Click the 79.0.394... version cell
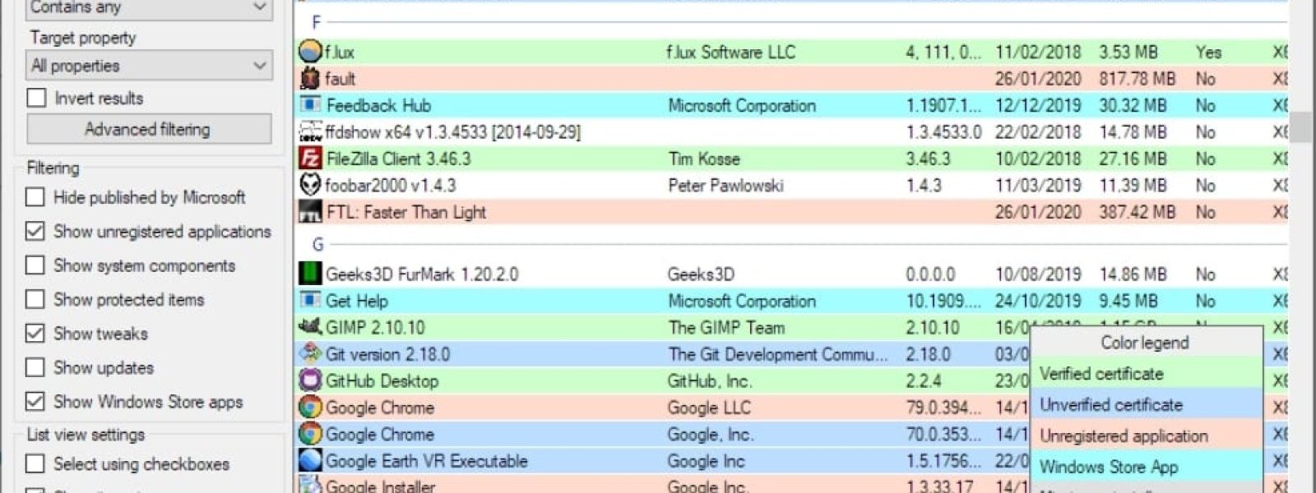 tap(943, 408)
